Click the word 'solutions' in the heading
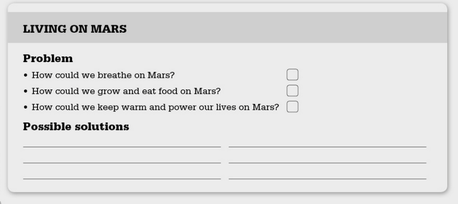This screenshot has height=204, width=458. click(x=102, y=127)
